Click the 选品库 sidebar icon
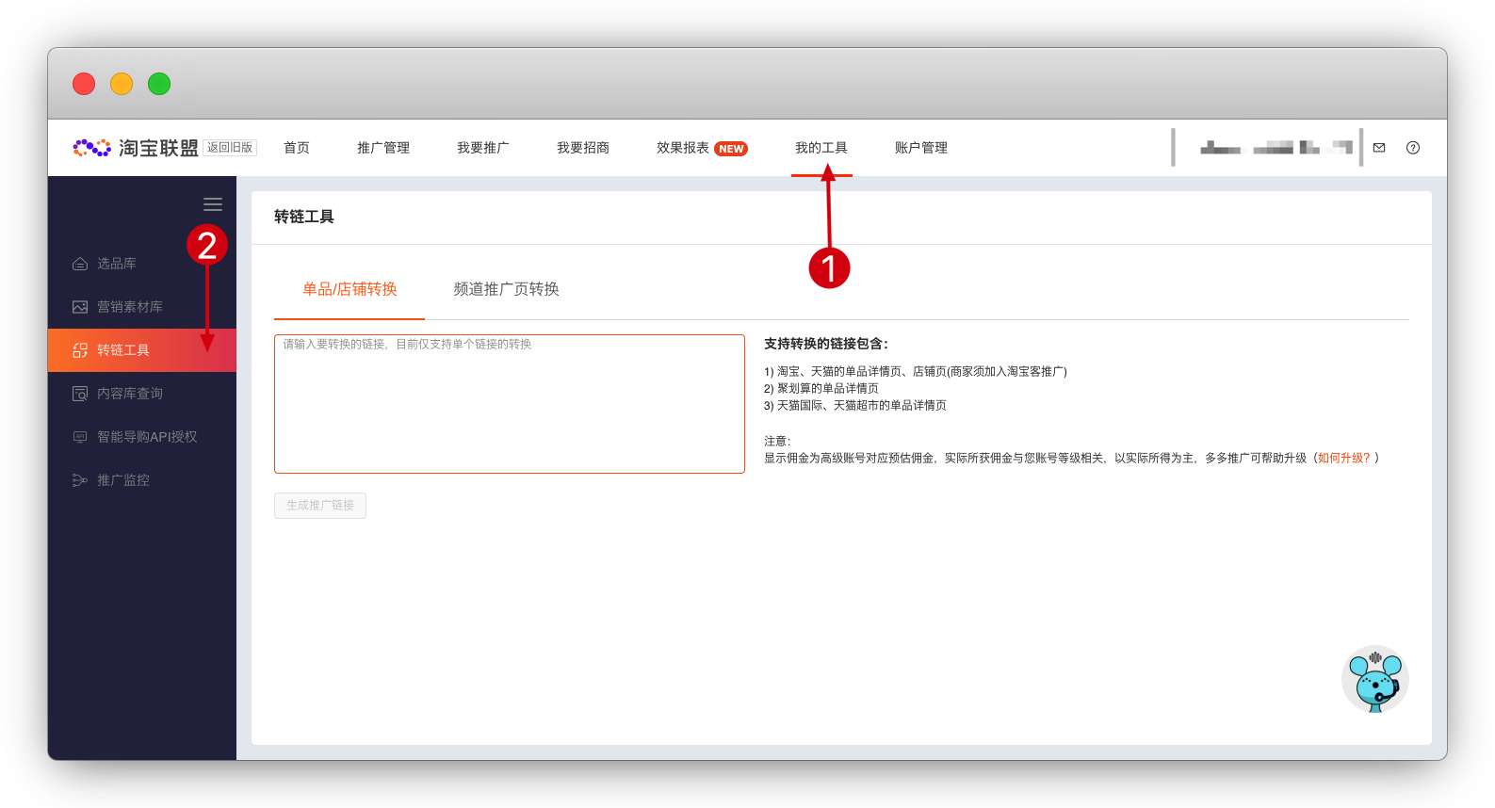This screenshot has height=808, width=1495. tap(80, 264)
